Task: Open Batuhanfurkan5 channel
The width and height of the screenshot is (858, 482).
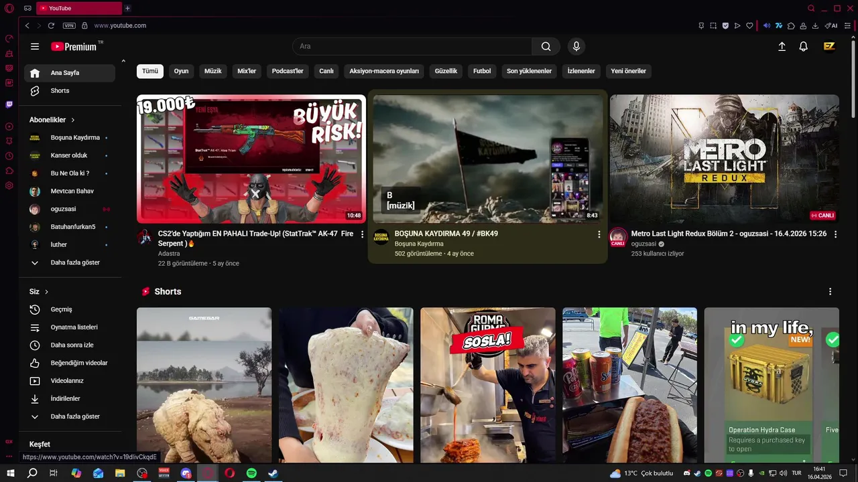Action: 70,227
